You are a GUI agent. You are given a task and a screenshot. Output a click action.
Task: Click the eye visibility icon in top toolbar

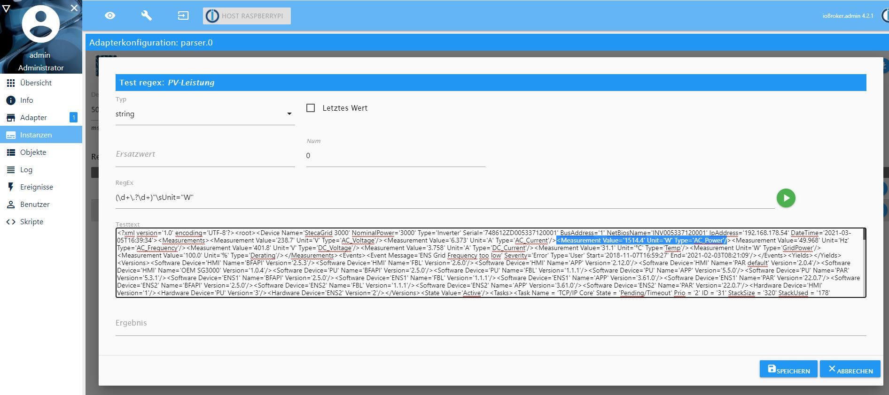coord(110,15)
